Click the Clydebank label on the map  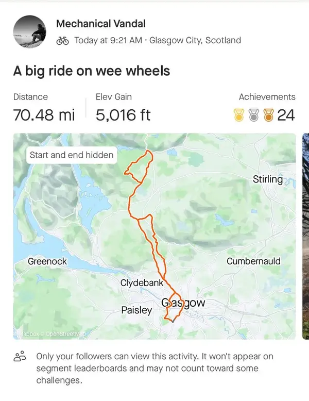coord(142,283)
